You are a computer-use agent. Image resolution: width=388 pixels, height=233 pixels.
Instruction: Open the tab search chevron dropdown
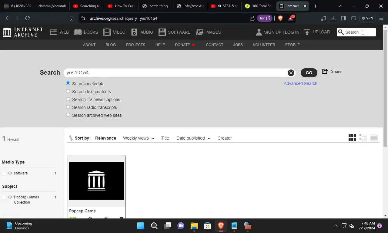point(339,6)
